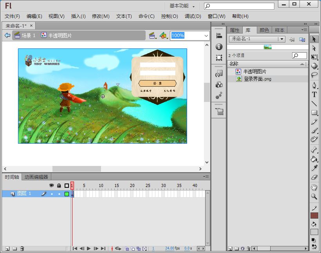The image size is (321, 253).
Task: Open the timeline panel options menu
Action: point(206,176)
